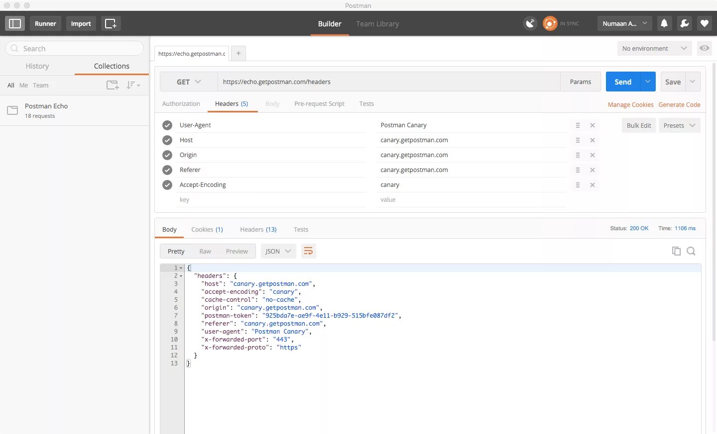Toggle the sidebar panel icon
The height and width of the screenshot is (434, 717).
click(x=15, y=23)
